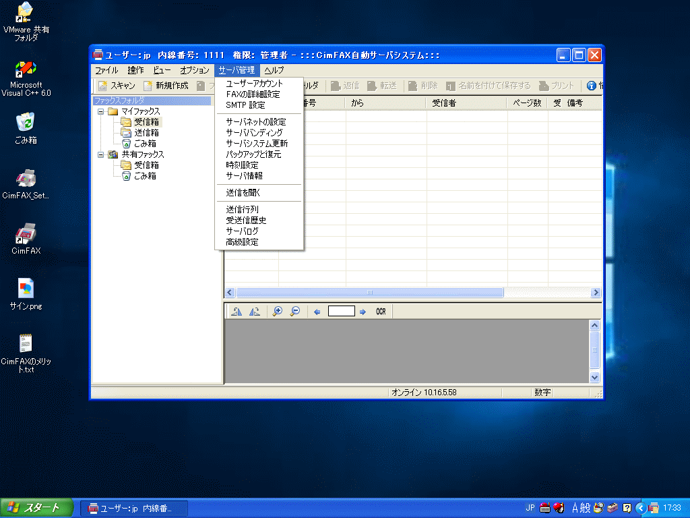Select 受送信歴史 menu entry
The height and width of the screenshot is (518, 690).
tap(259, 221)
